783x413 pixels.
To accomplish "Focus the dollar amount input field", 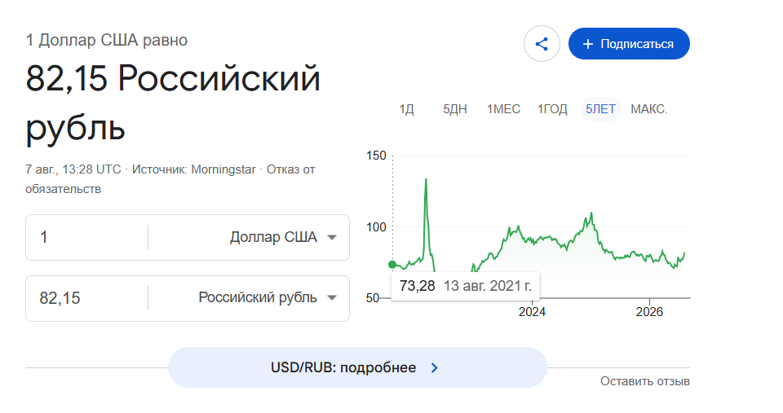I will pos(87,237).
